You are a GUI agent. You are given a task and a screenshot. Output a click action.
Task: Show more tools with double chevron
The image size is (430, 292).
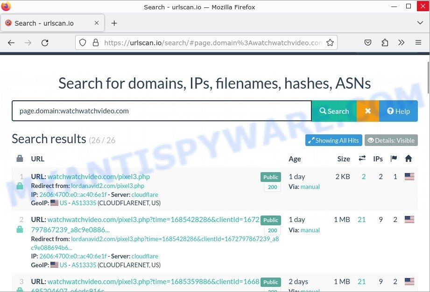pos(401,42)
